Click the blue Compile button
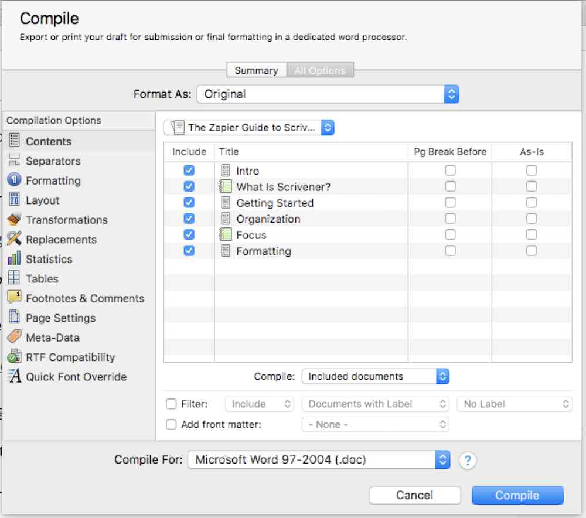 517,495
